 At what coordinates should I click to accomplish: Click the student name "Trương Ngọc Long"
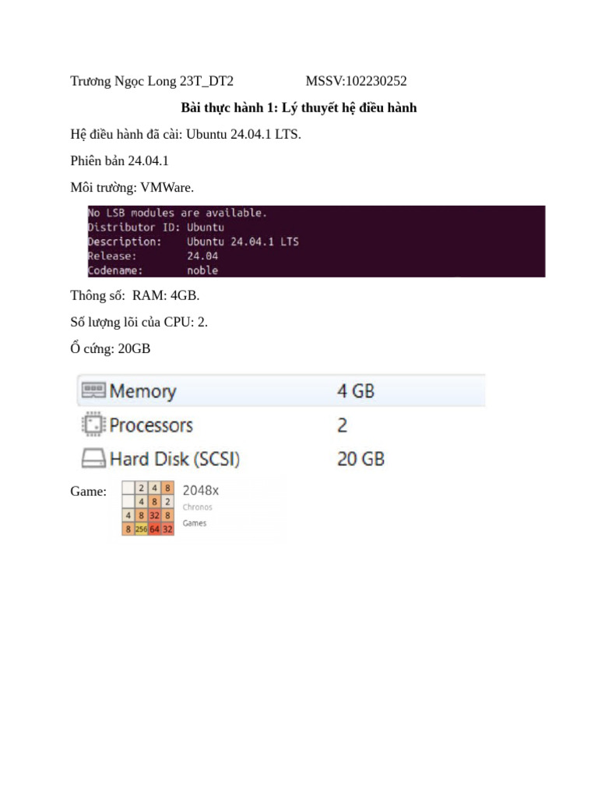(123, 81)
